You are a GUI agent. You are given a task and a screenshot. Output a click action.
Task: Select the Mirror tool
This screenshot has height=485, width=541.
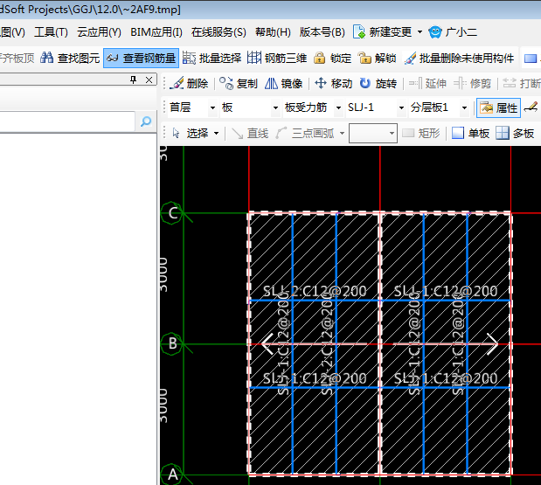pos(284,84)
